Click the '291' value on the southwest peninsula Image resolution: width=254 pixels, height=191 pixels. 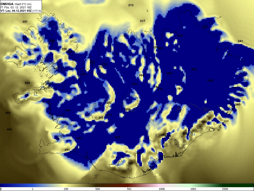(x=67, y=150)
